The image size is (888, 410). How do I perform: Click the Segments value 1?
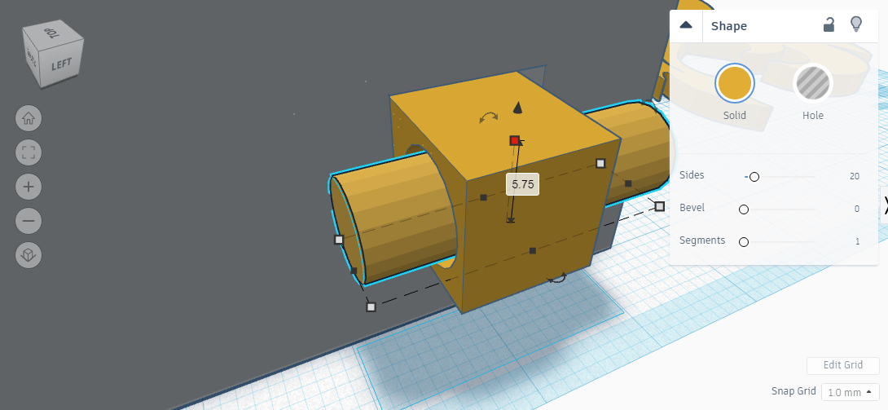(x=857, y=241)
